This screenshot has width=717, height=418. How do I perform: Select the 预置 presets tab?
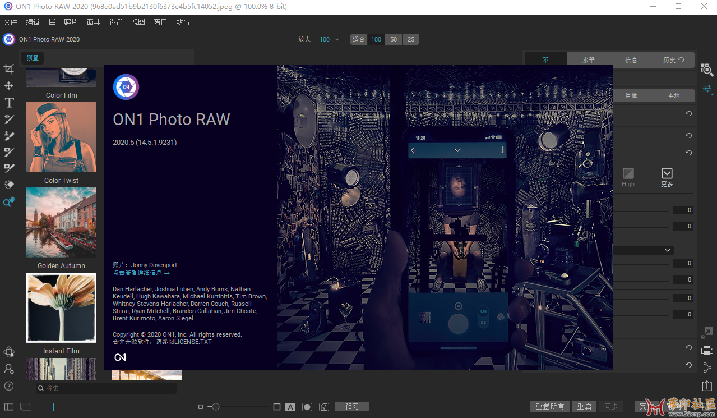tap(33, 58)
